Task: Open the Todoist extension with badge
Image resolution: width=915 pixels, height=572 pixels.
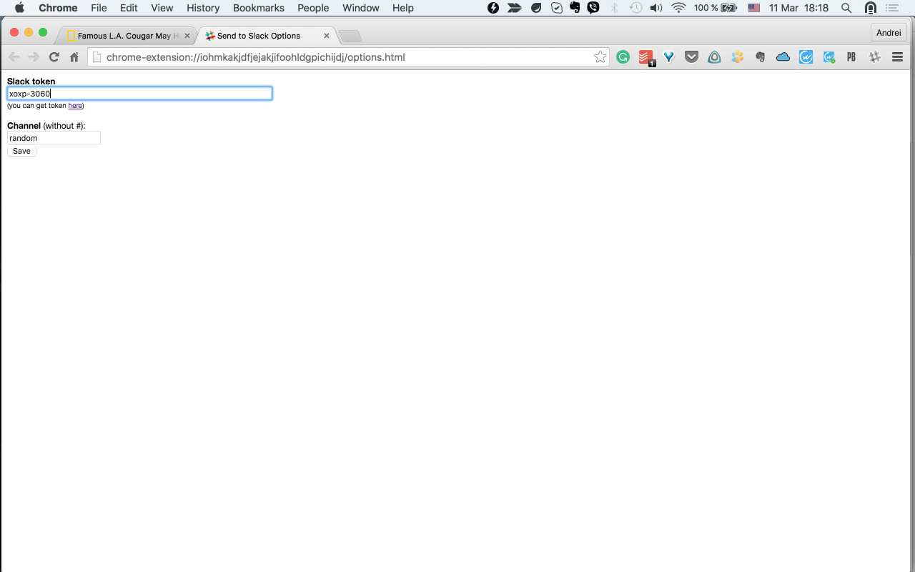Action: pyautogui.click(x=646, y=56)
